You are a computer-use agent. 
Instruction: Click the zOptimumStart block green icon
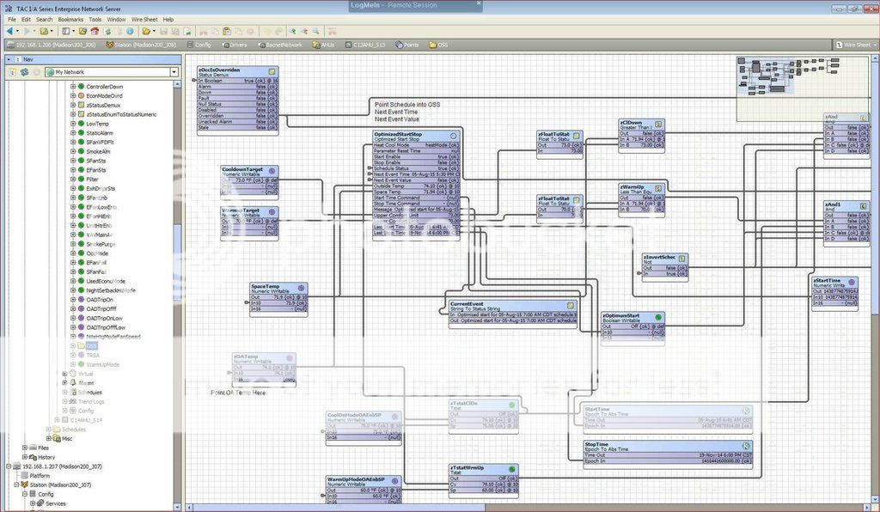click(658, 317)
